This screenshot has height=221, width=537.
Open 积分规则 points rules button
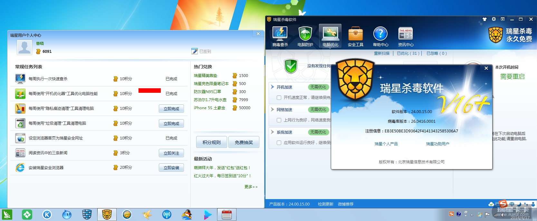click(x=212, y=142)
